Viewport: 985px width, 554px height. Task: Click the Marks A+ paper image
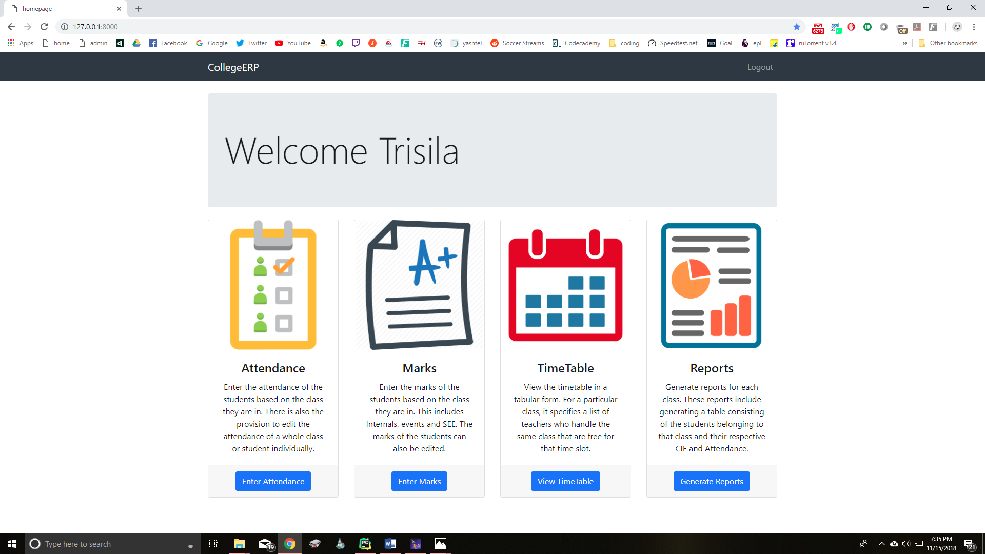click(419, 285)
